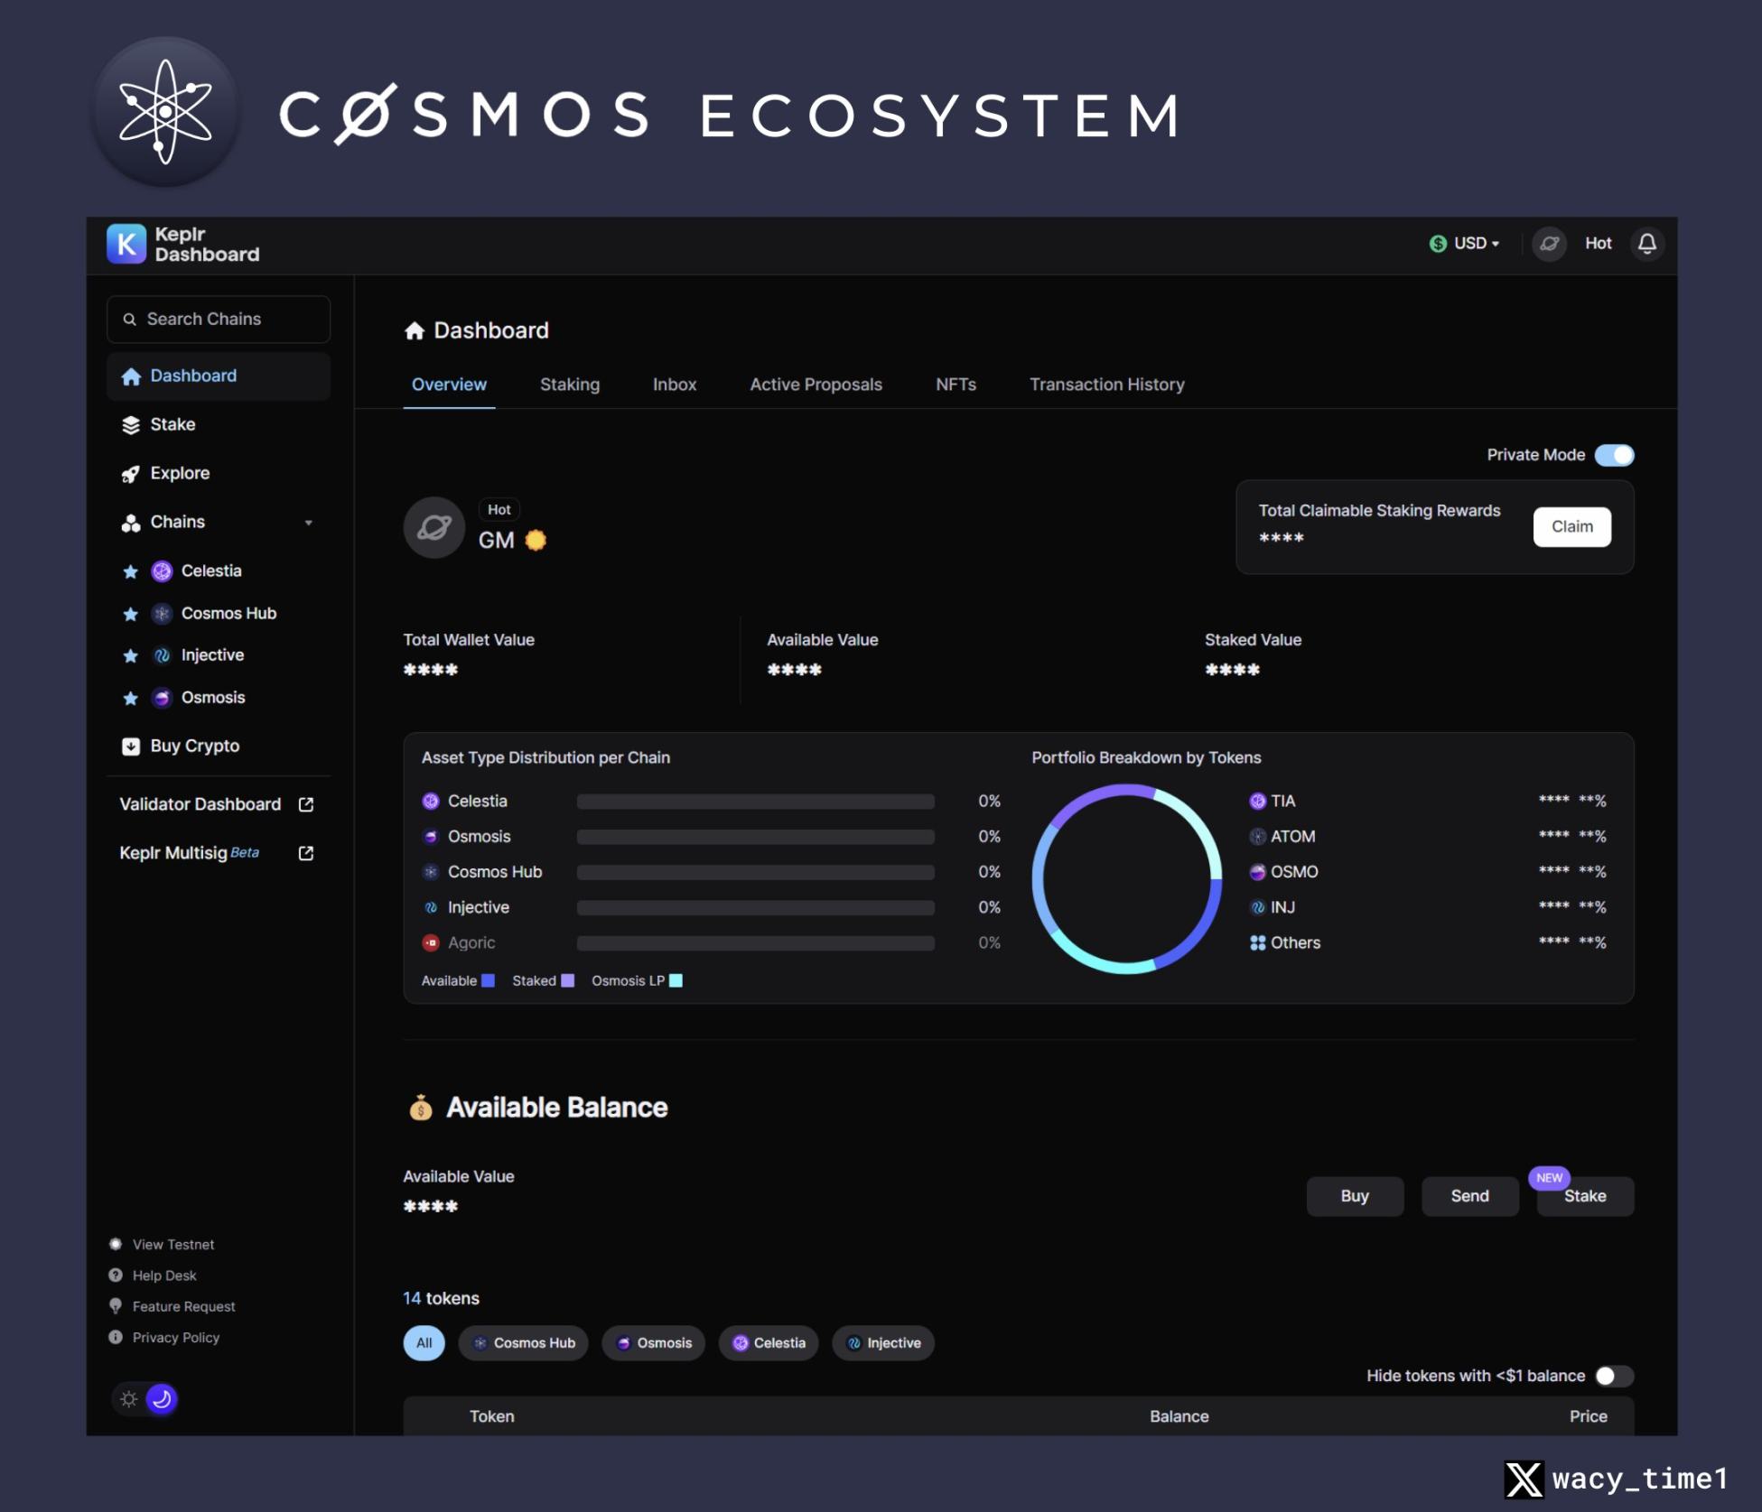1762x1512 pixels.
Task: Click the Osmosis asset distribution bar
Action: click(x=755, y=837)
